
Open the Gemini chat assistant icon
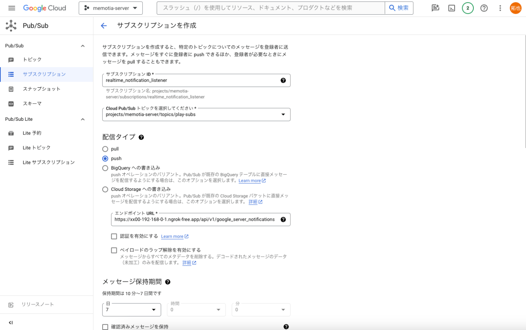(x=435, y=8)
